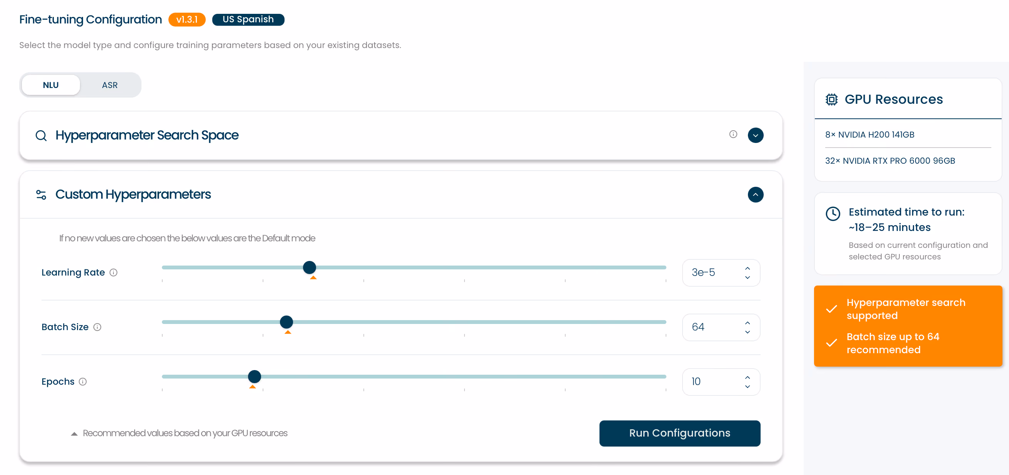Screen dimensions: 1009x475
Task: Click the 32× NVIDIA RTX PRO 6000 entry
Action: 890,161
